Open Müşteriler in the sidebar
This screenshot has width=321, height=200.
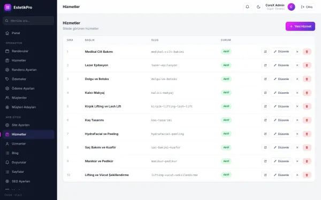pyautogui.click(x=28, y=98)
